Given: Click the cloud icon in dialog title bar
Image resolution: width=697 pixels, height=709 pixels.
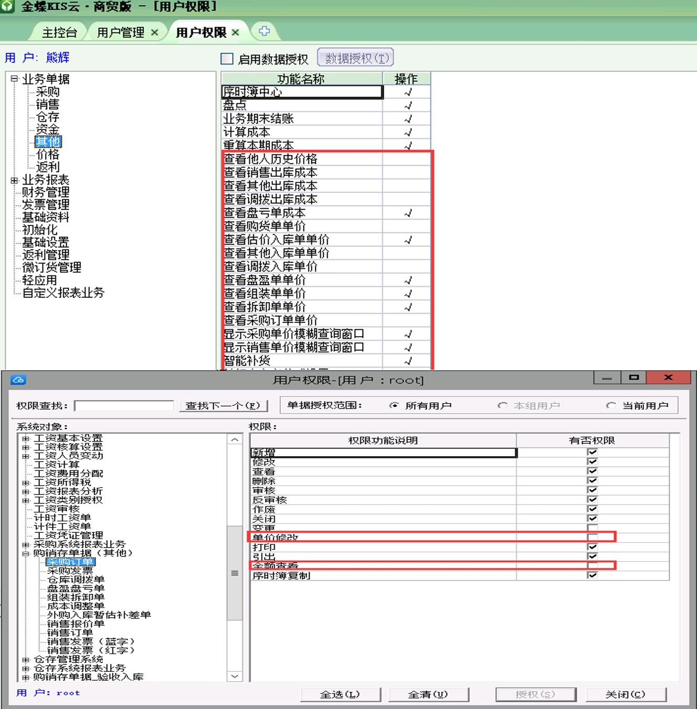Looking at the screenshot, I should [x=18, y=380].
